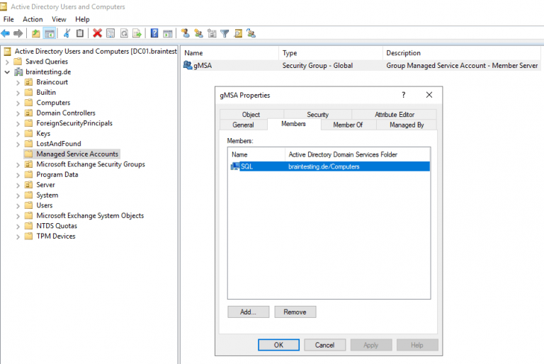The height and width of the screenshot is (364, 544).
Task: Click the Filter funnel toolbar icon
Action: click(x=225, y=33)
